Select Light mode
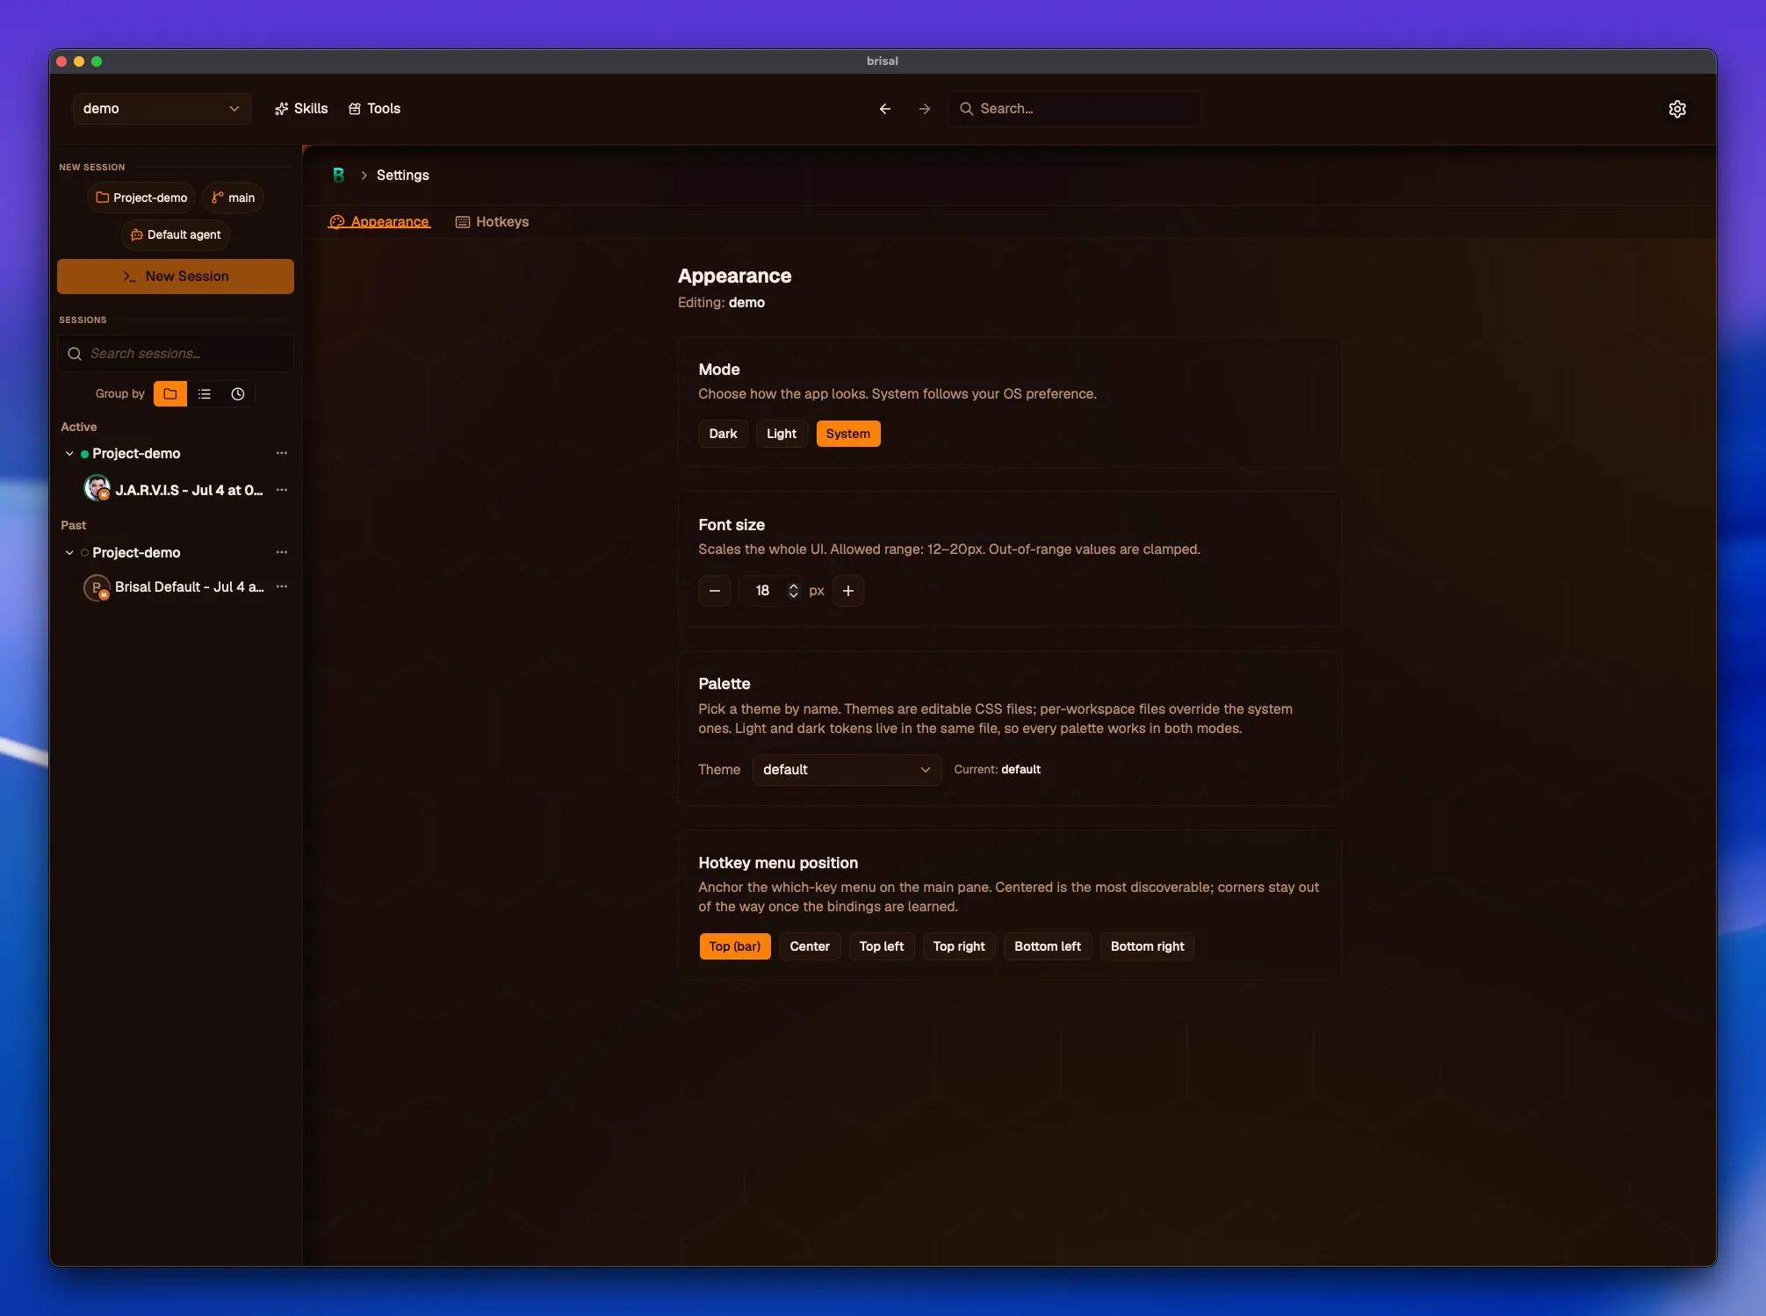The image size is (1766, 1316). 782,434
